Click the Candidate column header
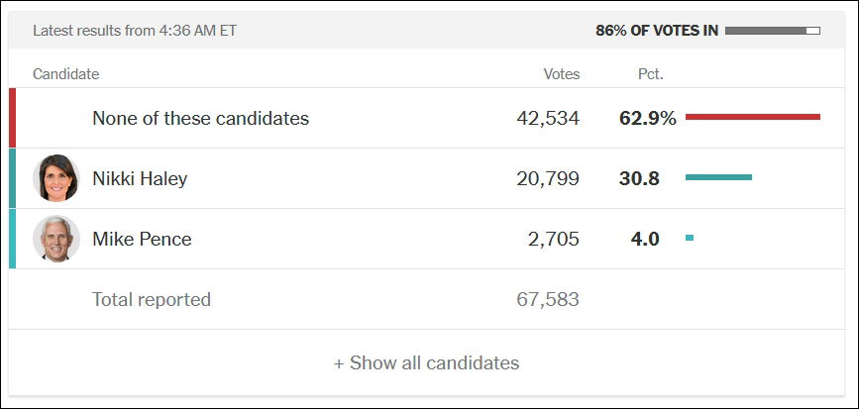 (65, 74)
